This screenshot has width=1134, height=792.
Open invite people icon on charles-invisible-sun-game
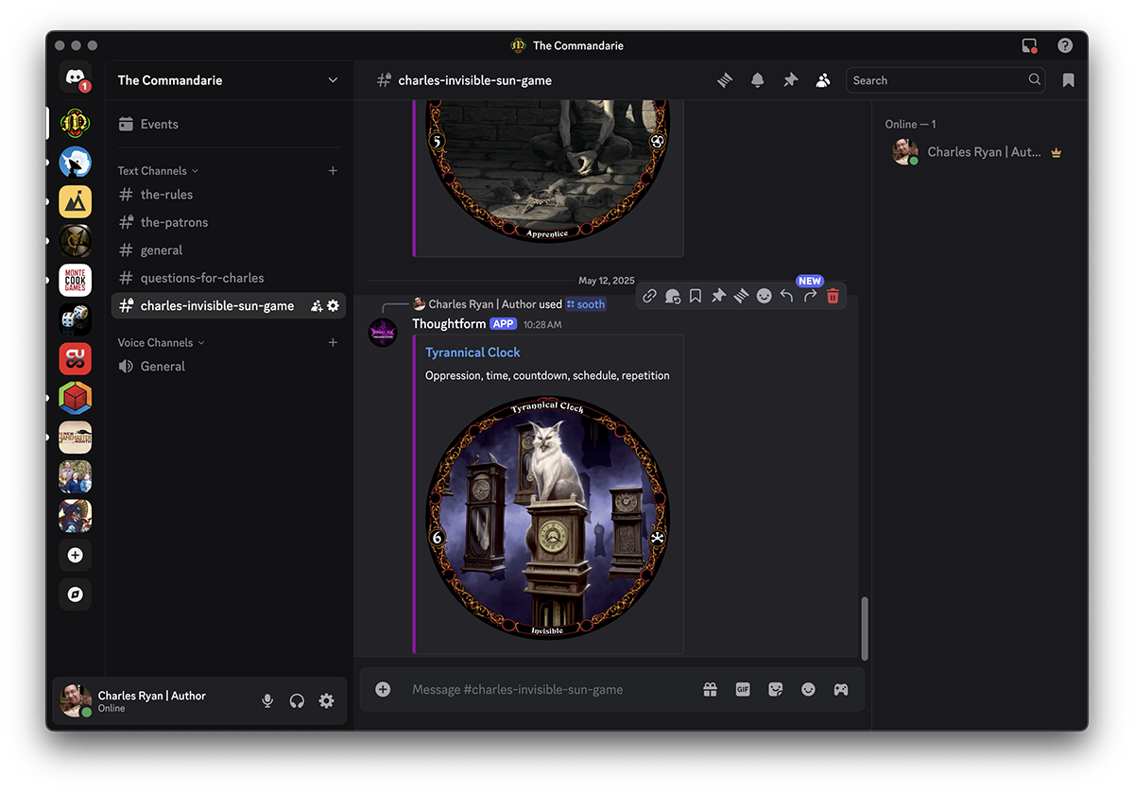(x=317, y=306)
